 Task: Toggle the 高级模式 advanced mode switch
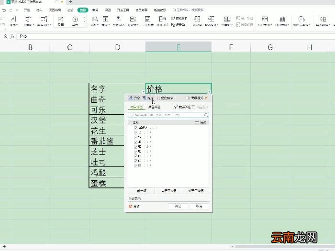[188, 98]
